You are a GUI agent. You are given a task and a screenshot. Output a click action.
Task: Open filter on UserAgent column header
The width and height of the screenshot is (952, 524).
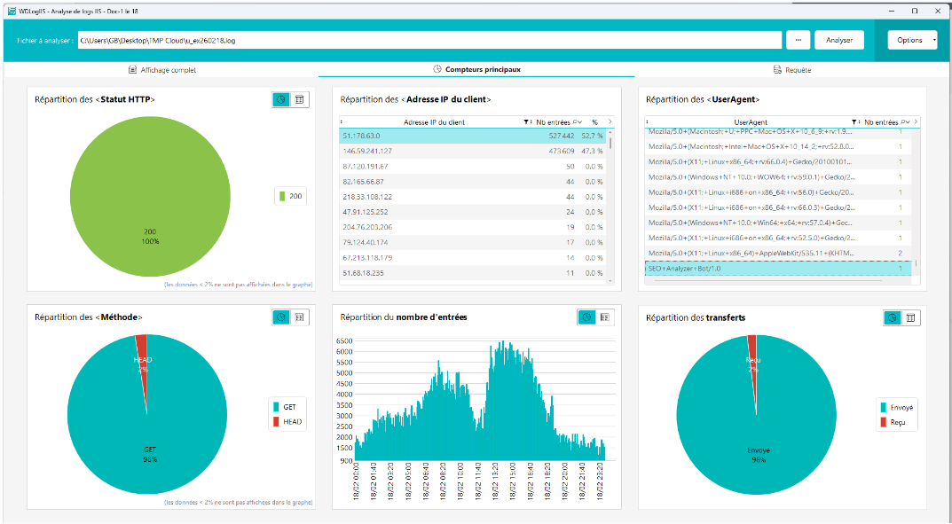click(855, 122)
